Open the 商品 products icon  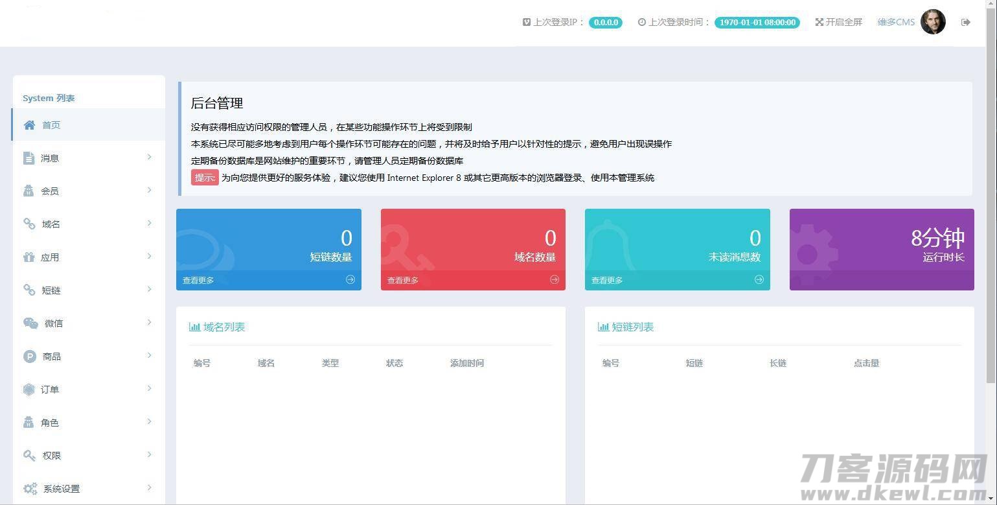click(x=29, y=356)
